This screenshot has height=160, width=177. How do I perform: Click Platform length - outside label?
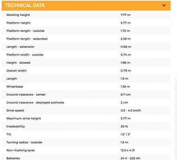tap(25, 31)
